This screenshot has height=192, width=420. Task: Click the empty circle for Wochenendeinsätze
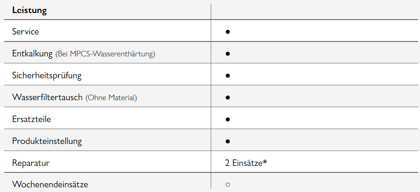click(x=228, y=185)
